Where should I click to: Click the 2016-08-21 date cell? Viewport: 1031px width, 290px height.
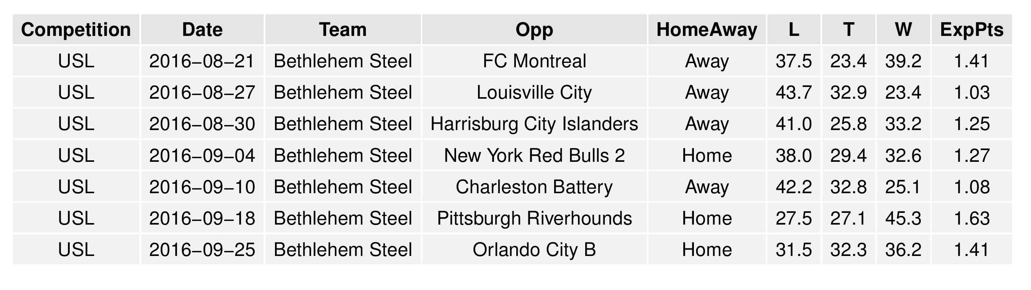tap(202, 61)
